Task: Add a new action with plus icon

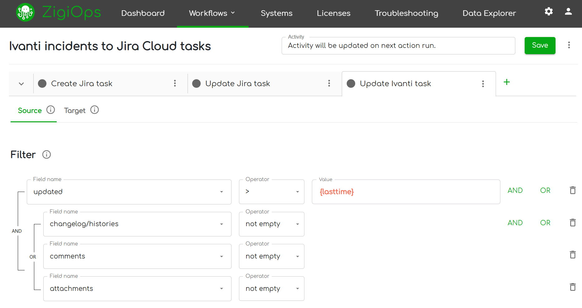Action: (x=507, y=82)
